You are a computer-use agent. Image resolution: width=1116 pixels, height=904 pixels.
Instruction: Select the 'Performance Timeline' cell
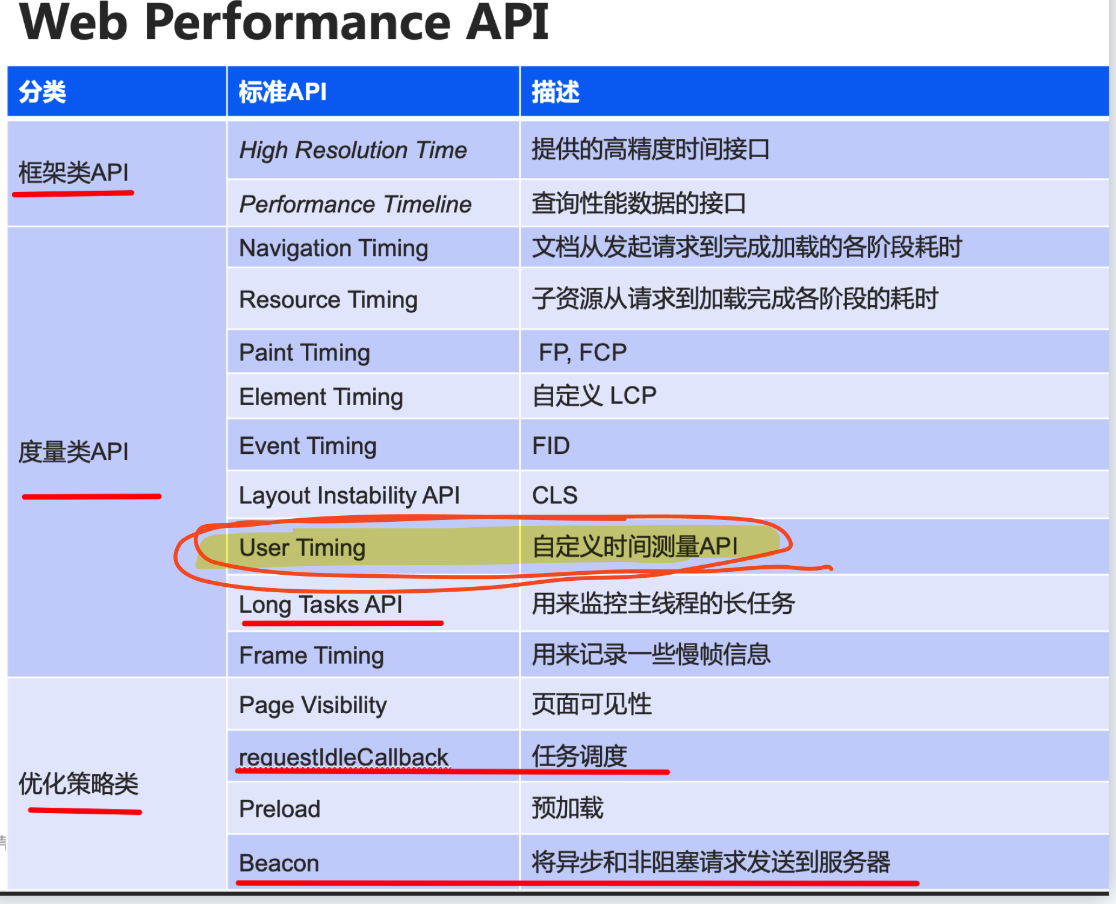click(373, 203)
